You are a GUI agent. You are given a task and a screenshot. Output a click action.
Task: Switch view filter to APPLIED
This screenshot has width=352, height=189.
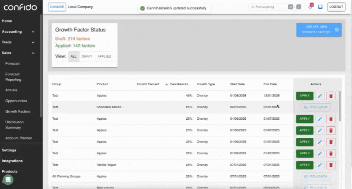coord(104,56)
